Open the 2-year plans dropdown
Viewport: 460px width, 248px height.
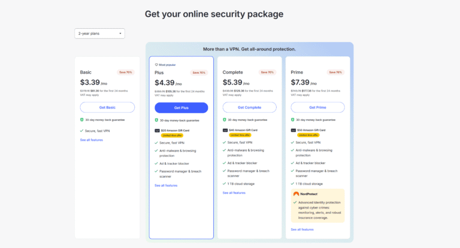click(x=99, y=34)
